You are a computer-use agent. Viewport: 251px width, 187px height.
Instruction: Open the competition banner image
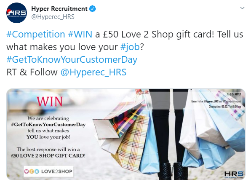point(126,134)
